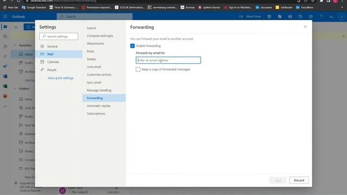Click the Search settings box
Viewport: 347px width, 195px height.
[x=59, y=36]
